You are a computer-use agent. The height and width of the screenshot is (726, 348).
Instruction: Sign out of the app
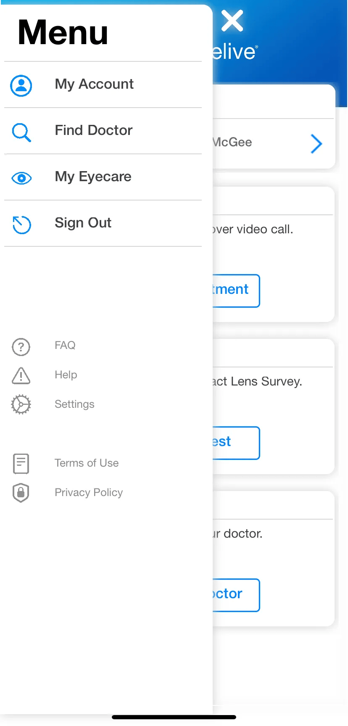tap(83, 223)
